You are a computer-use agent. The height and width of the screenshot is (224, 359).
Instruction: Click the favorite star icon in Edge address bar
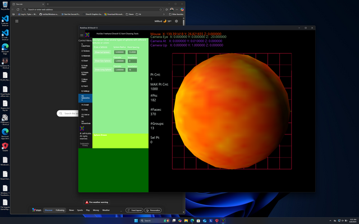click(x=161, y=10)
